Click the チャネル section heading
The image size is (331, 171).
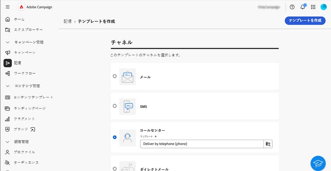pos(122,42)
